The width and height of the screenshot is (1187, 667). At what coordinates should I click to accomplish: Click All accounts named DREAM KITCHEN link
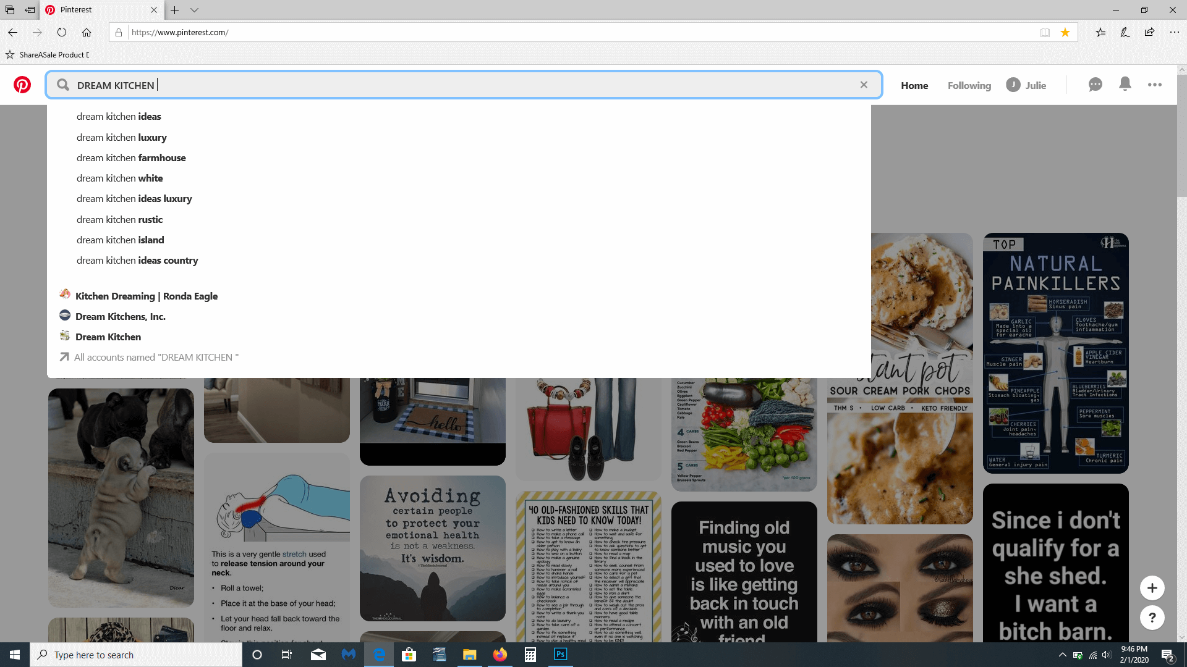pyautogui.click(x=156, y=357)
